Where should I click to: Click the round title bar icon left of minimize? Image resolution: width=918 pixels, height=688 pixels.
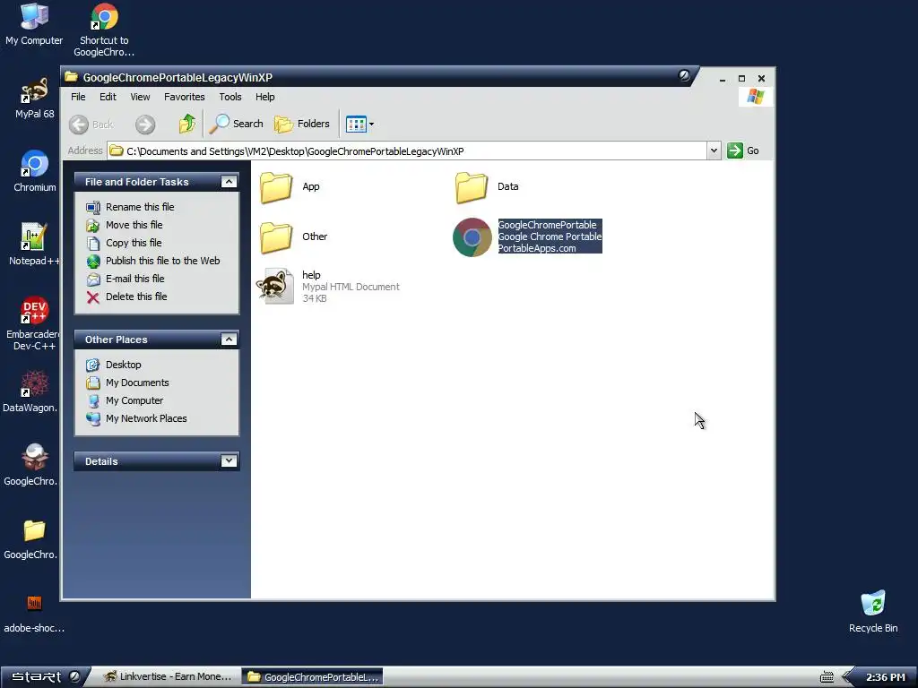pyautogui.click(x=684, y=75)
